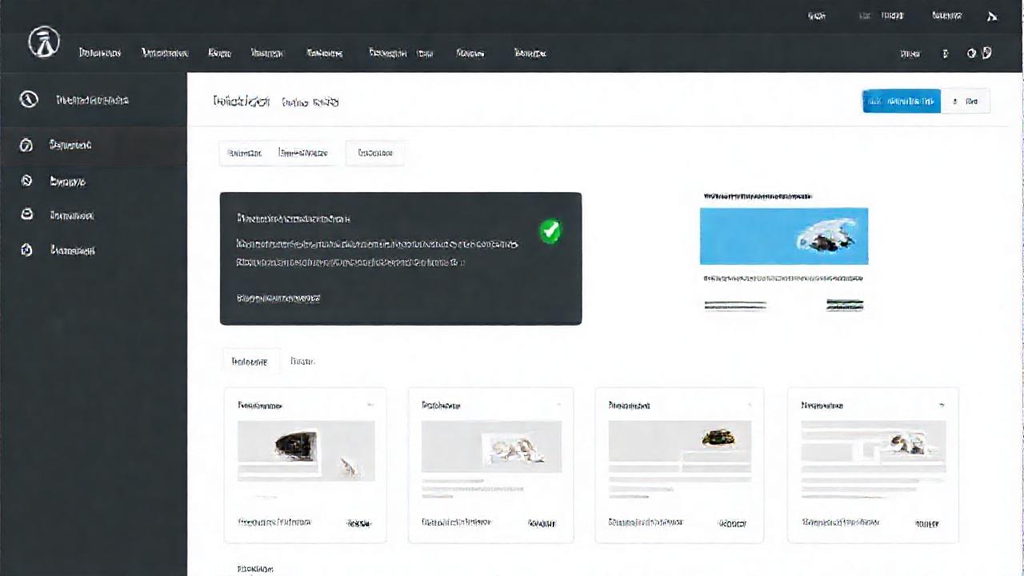Image resolution: width=1024 pixels, height=576 pixels.
Task: Open the fourth card's dropdown chevron
Action: pos(942,406)
